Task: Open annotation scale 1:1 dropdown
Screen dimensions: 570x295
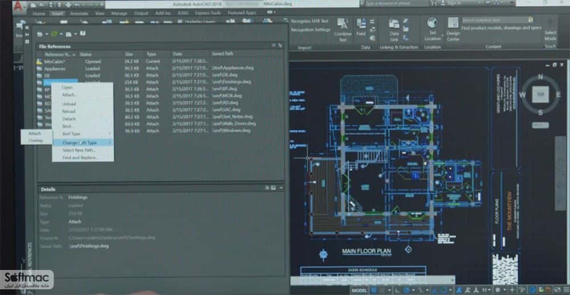Action: pyautogui.click(x=486, y=290)
